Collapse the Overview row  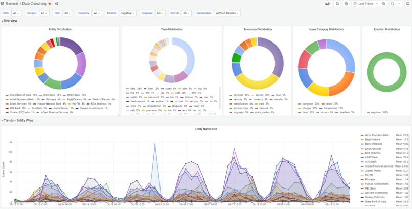(x=10, y=21)
